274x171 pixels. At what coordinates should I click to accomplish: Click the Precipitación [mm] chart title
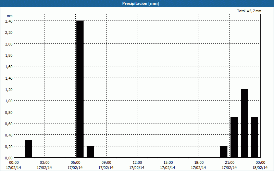141,3
